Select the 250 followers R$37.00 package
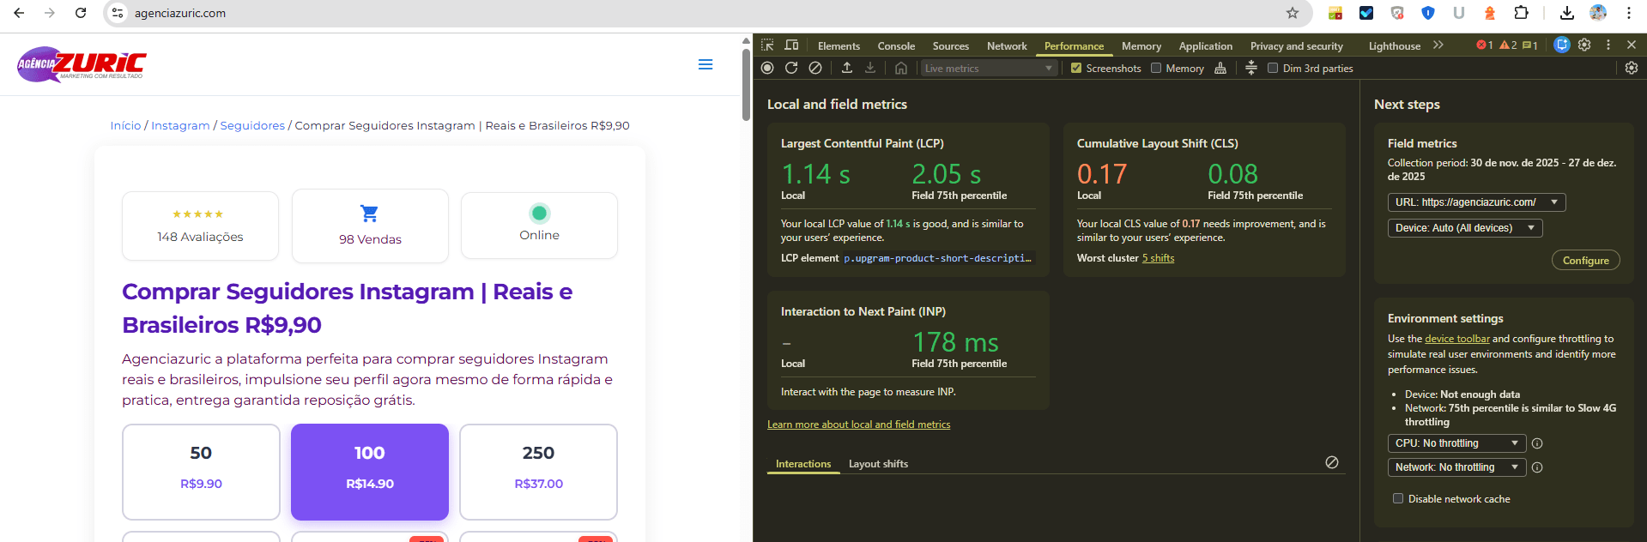This screenshot has width=1647, height=542. [x=538, y=472]
